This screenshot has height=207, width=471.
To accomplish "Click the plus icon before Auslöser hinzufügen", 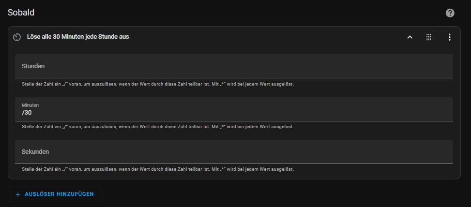I will tap(18, 194).
